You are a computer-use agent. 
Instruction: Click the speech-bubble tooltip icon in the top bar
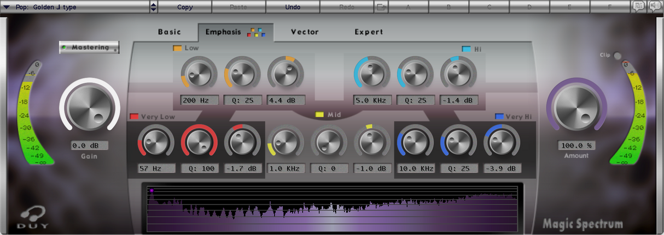point(638,7)
